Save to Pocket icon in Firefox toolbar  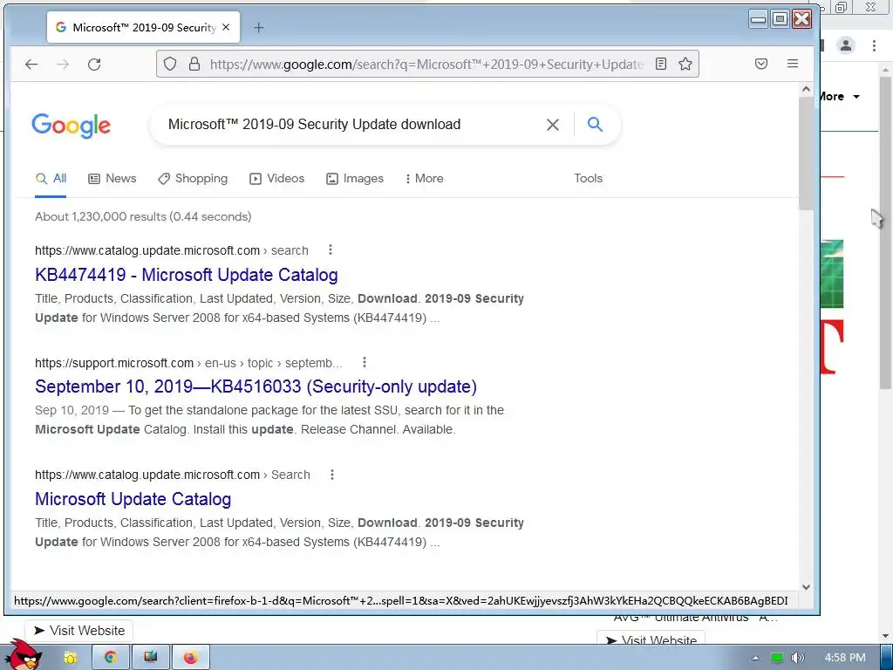coord(760,64)
